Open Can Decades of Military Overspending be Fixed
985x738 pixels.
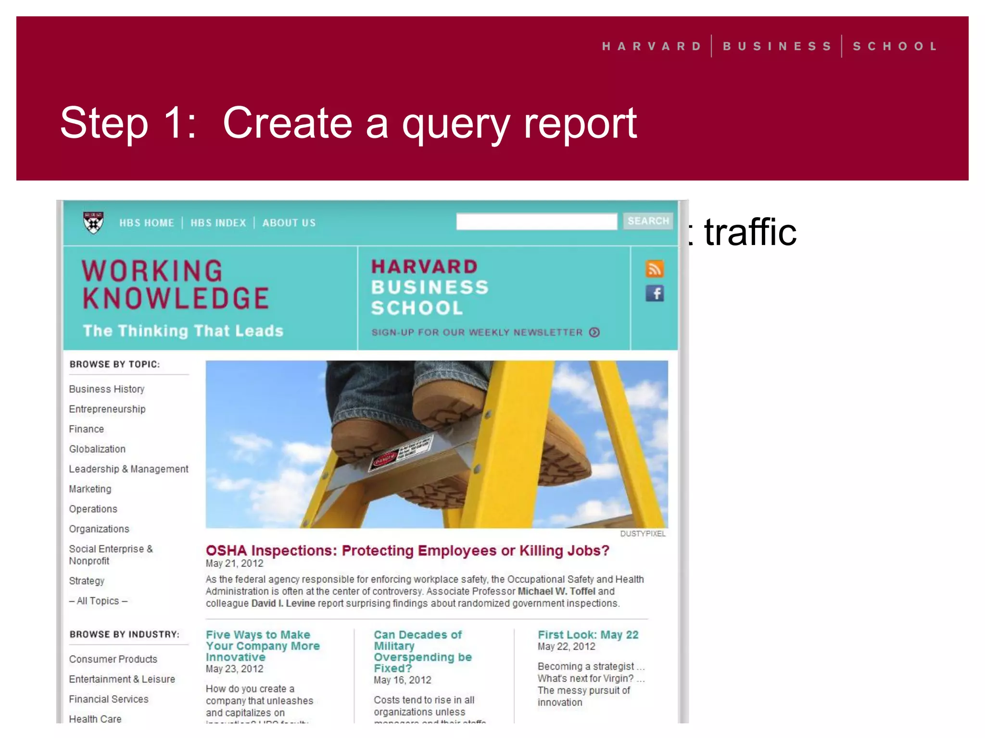click(x=423, y=652)
